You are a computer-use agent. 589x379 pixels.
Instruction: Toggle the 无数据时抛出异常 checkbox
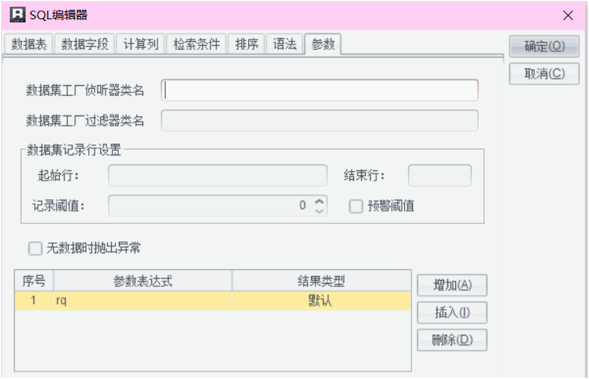tap(35, 249)
